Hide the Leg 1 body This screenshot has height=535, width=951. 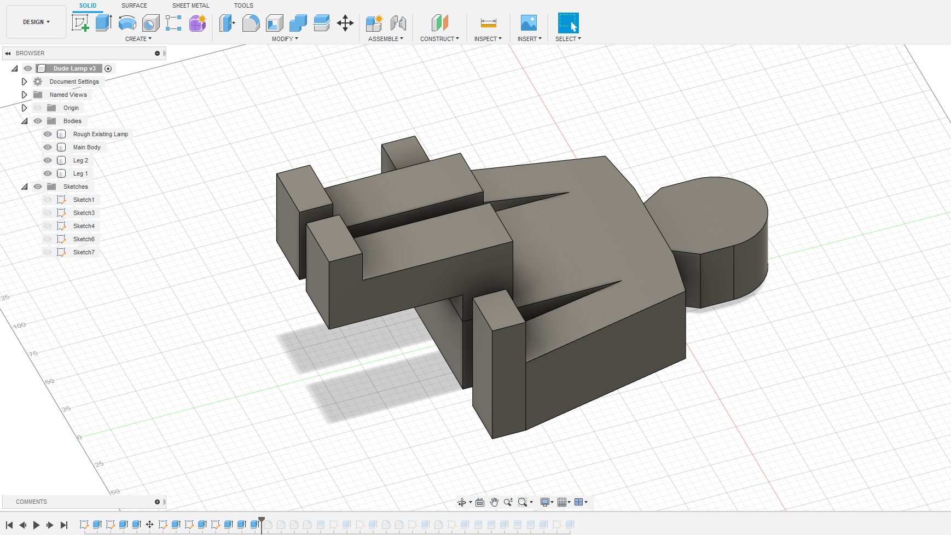[48, 173]
